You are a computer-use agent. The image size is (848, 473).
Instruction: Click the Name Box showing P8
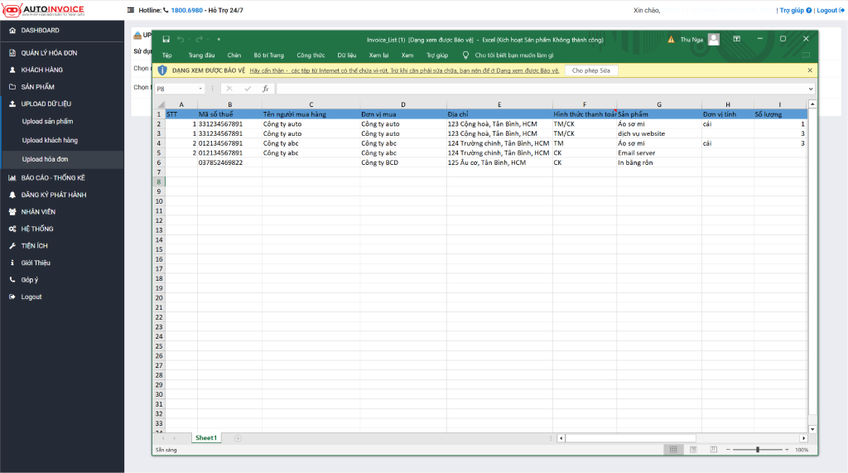(176, 88)
